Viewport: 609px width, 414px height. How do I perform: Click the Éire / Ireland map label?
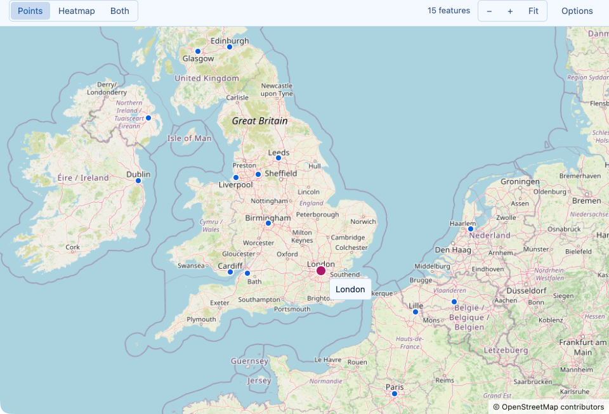point(83,178)
